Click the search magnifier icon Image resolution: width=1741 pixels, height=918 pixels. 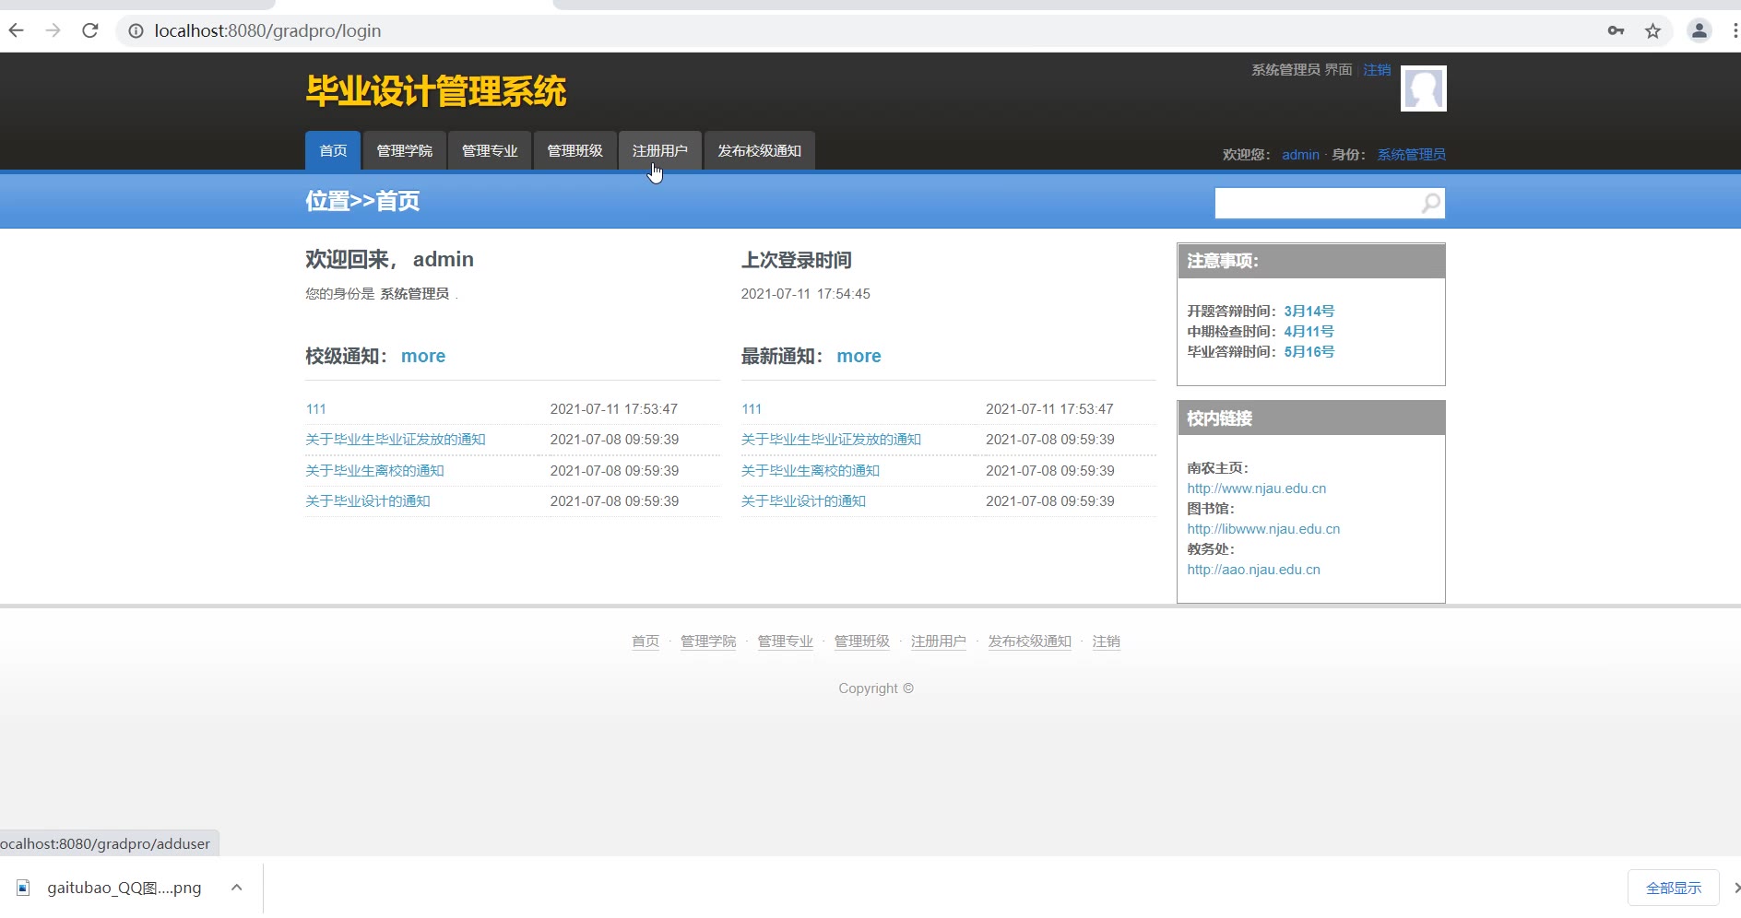point(1431,203)
